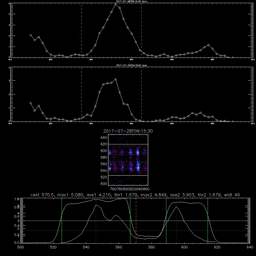Viewport: 256px width, 256px height.
Task: Click the right green dashed line in dawn plot
Action: [141, 30]
